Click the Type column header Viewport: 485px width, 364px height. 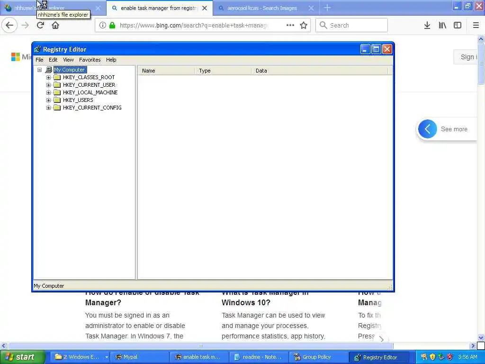pos(223,71)
